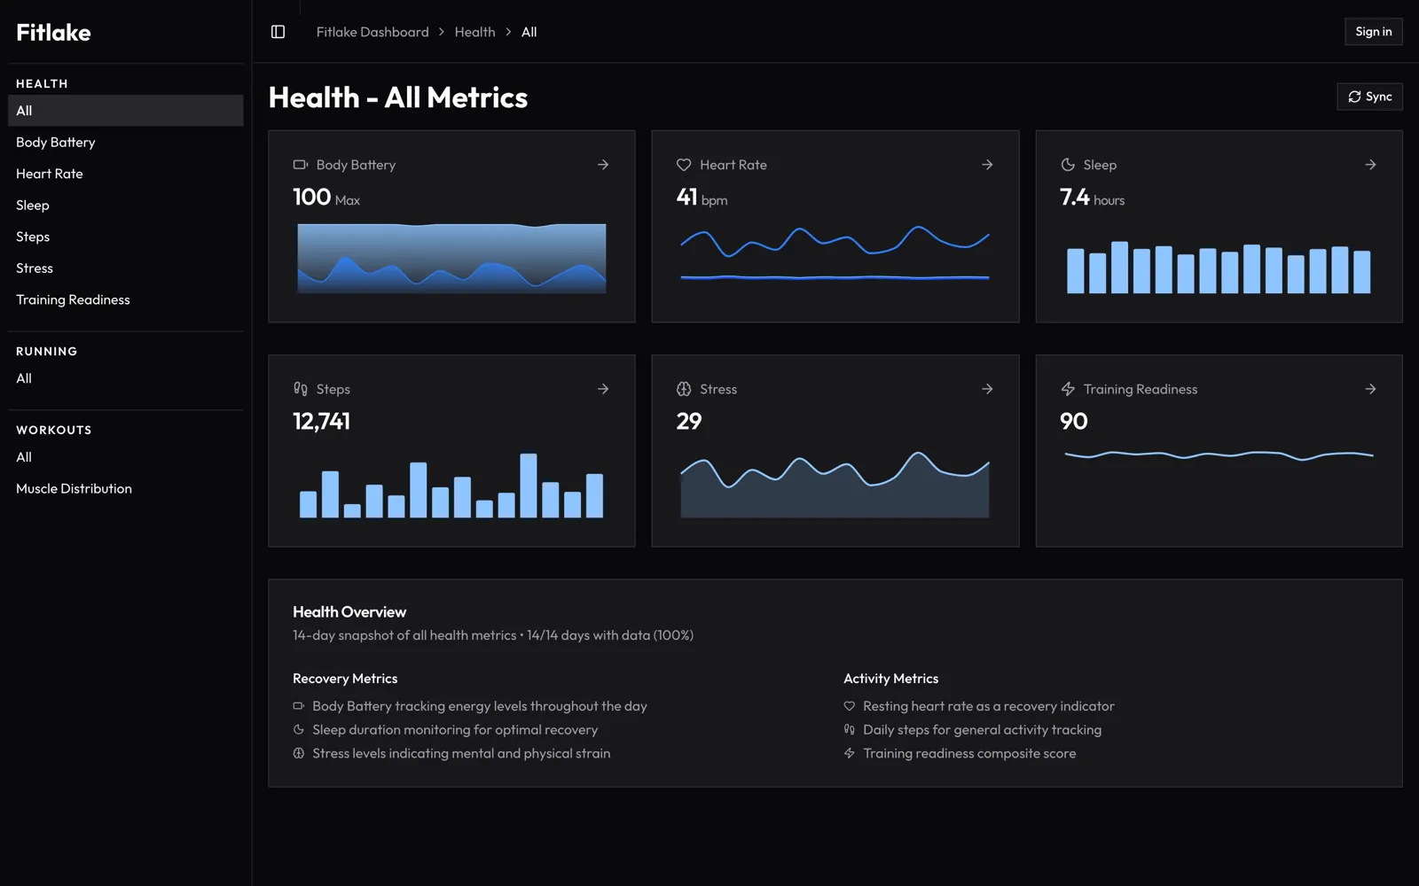The width and height of the screenshot is (1419, 886).
Task: Select All under Workouts section
Action: point(126,457)
